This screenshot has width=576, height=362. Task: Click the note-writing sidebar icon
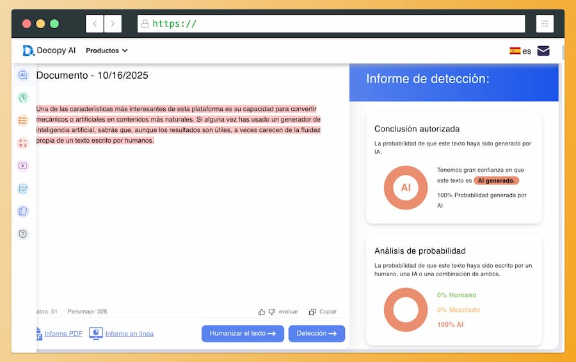tap(23, 188)
